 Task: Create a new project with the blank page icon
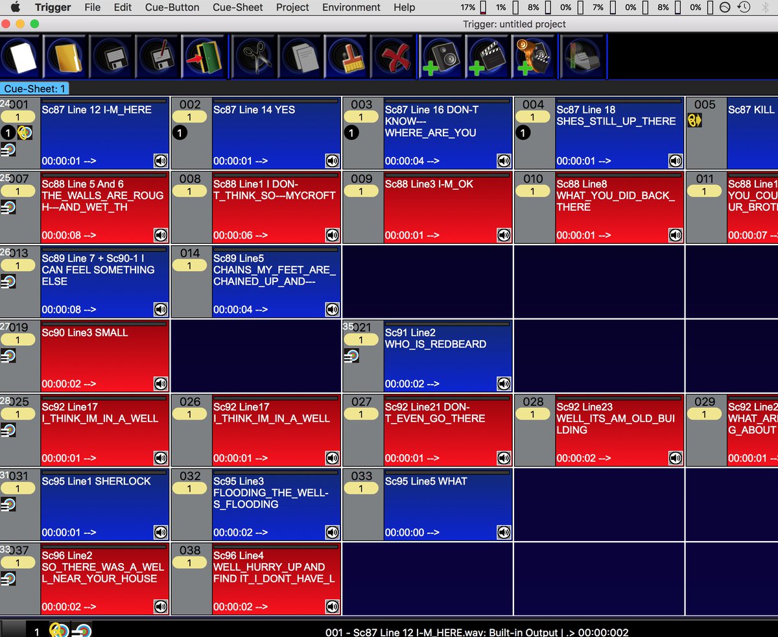22,56
